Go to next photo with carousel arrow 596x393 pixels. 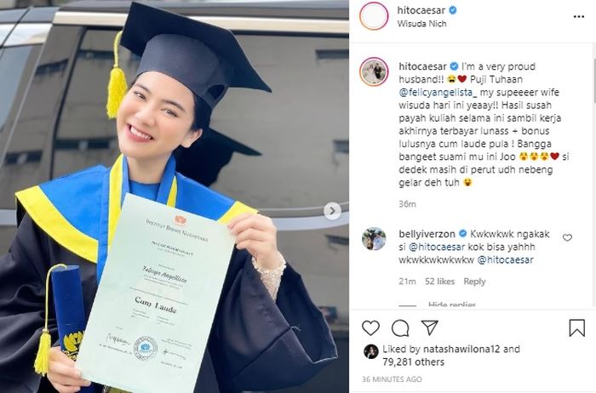[x=332, y=211]
